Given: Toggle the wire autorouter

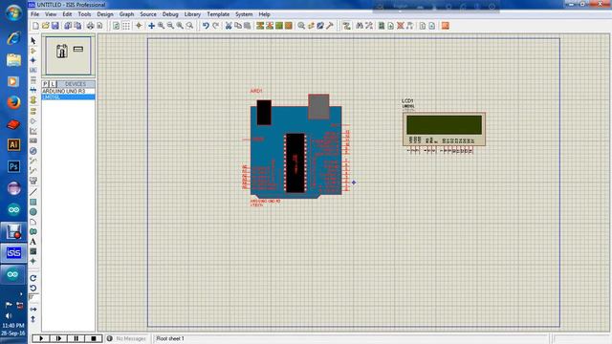Looking at the screenshot, I should 346,26.
